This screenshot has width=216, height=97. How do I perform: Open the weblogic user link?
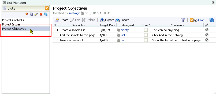pos(75,13)
